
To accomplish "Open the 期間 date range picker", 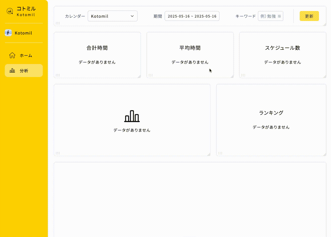I will point(192,16).
